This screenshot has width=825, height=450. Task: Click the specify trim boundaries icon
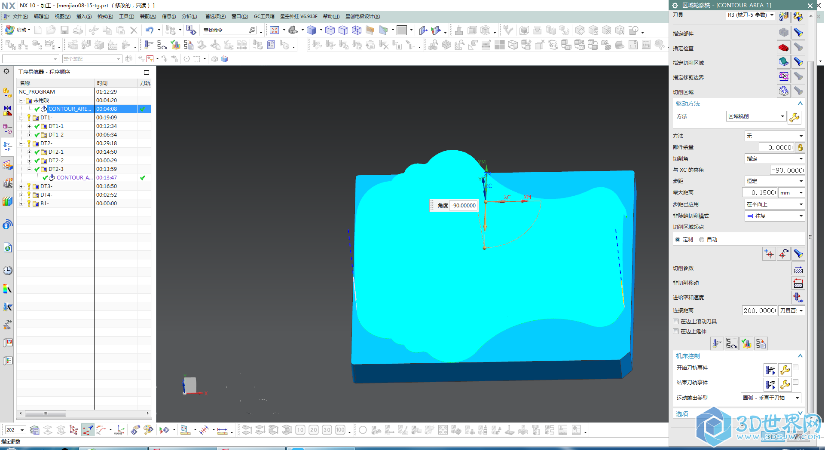784,76
